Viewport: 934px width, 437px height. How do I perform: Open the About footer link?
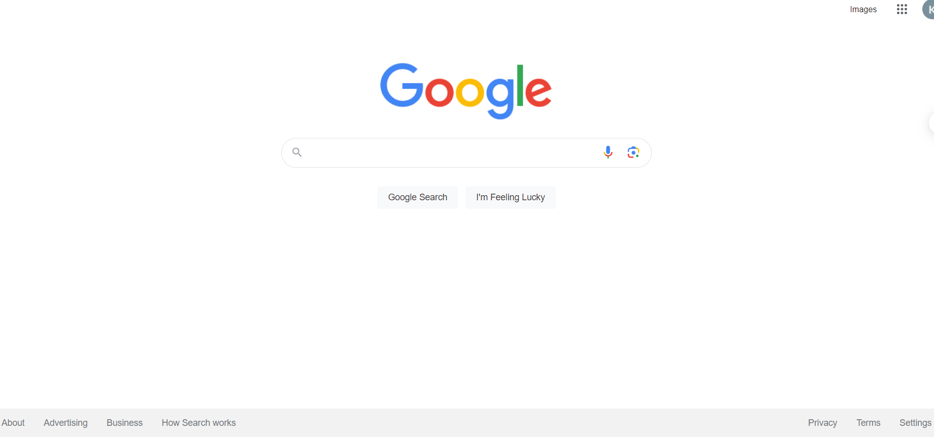(x=13, y=423)
